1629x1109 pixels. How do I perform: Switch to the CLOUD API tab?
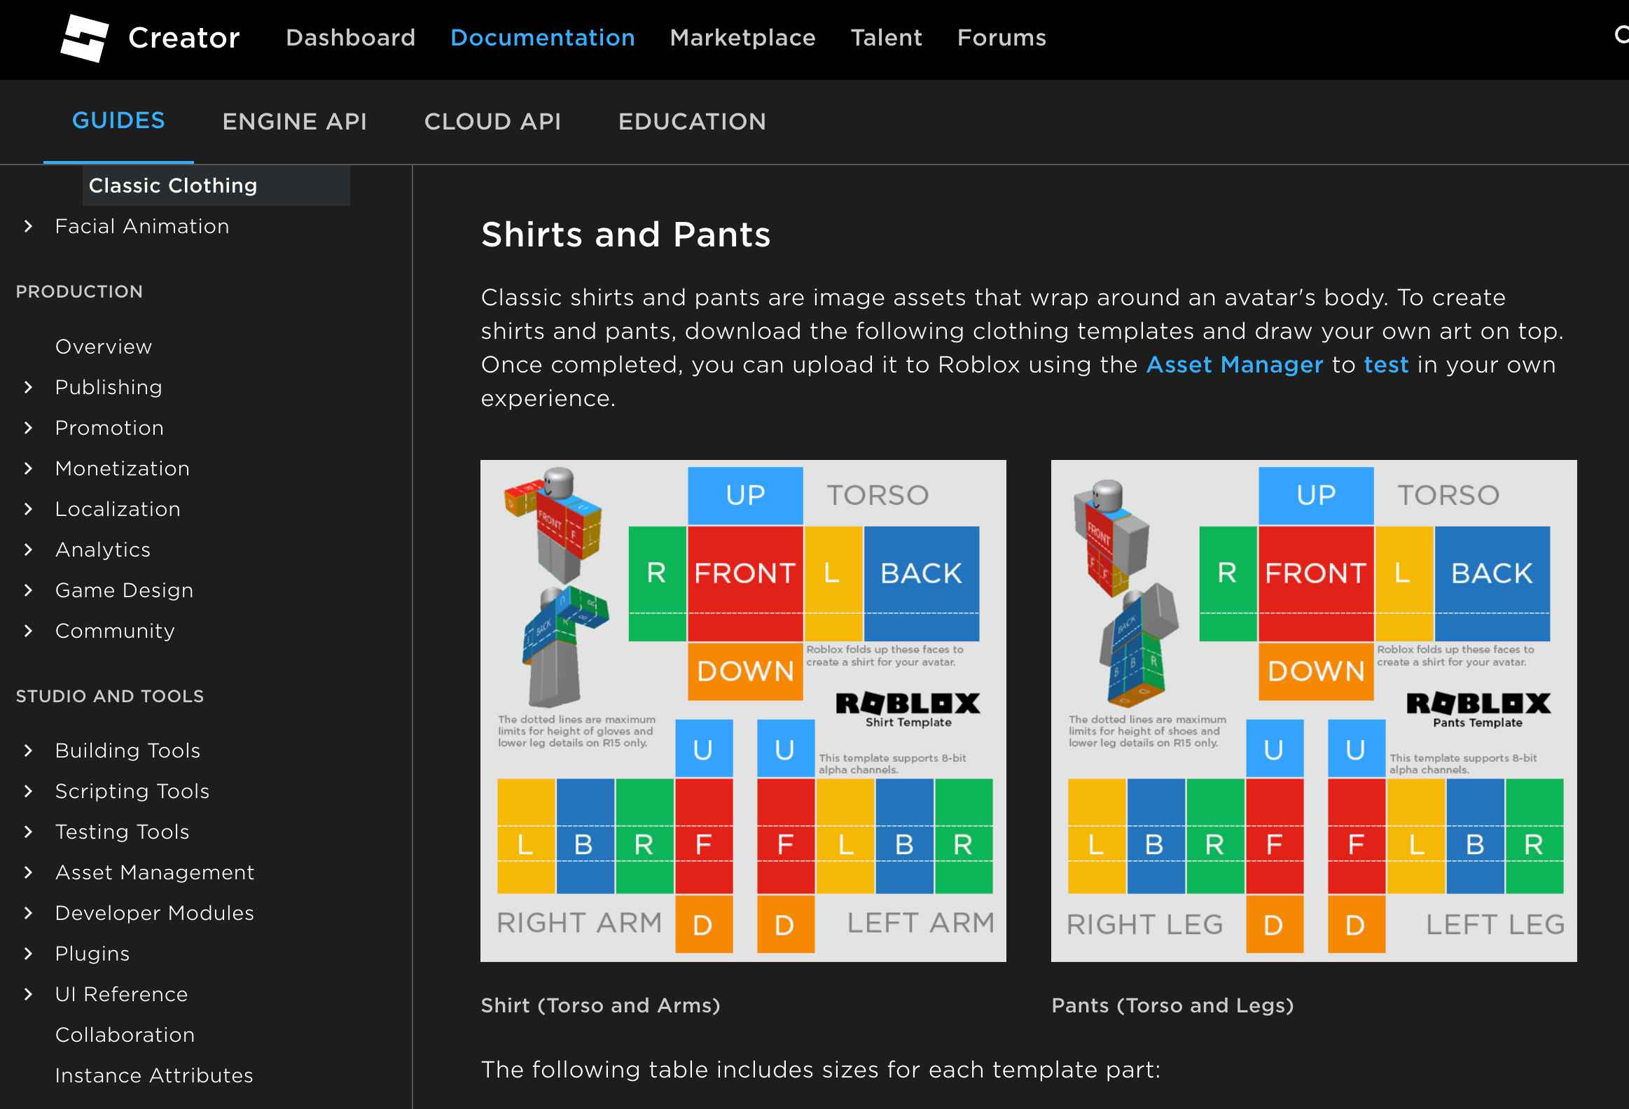click(x=492, y=121)
